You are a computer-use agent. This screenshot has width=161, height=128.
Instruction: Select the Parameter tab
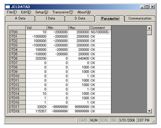point(110,19)
